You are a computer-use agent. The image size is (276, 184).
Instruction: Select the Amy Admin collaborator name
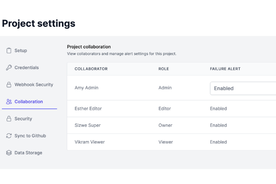tap(87, 88)
